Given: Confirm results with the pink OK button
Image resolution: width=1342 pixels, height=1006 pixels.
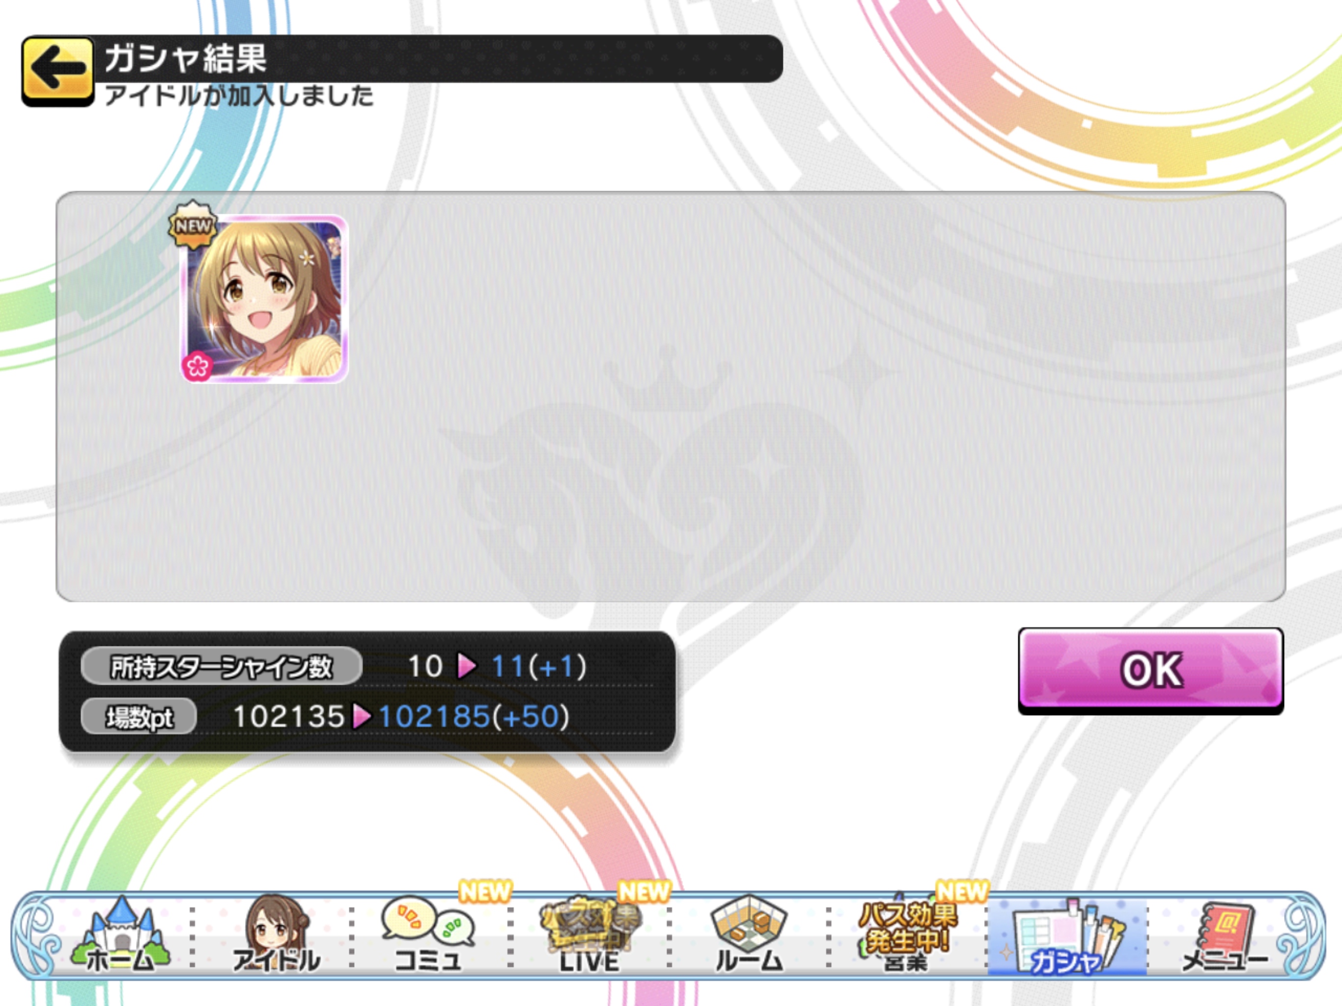Looking at the screenshot, I should click(x=1151, y=670).
